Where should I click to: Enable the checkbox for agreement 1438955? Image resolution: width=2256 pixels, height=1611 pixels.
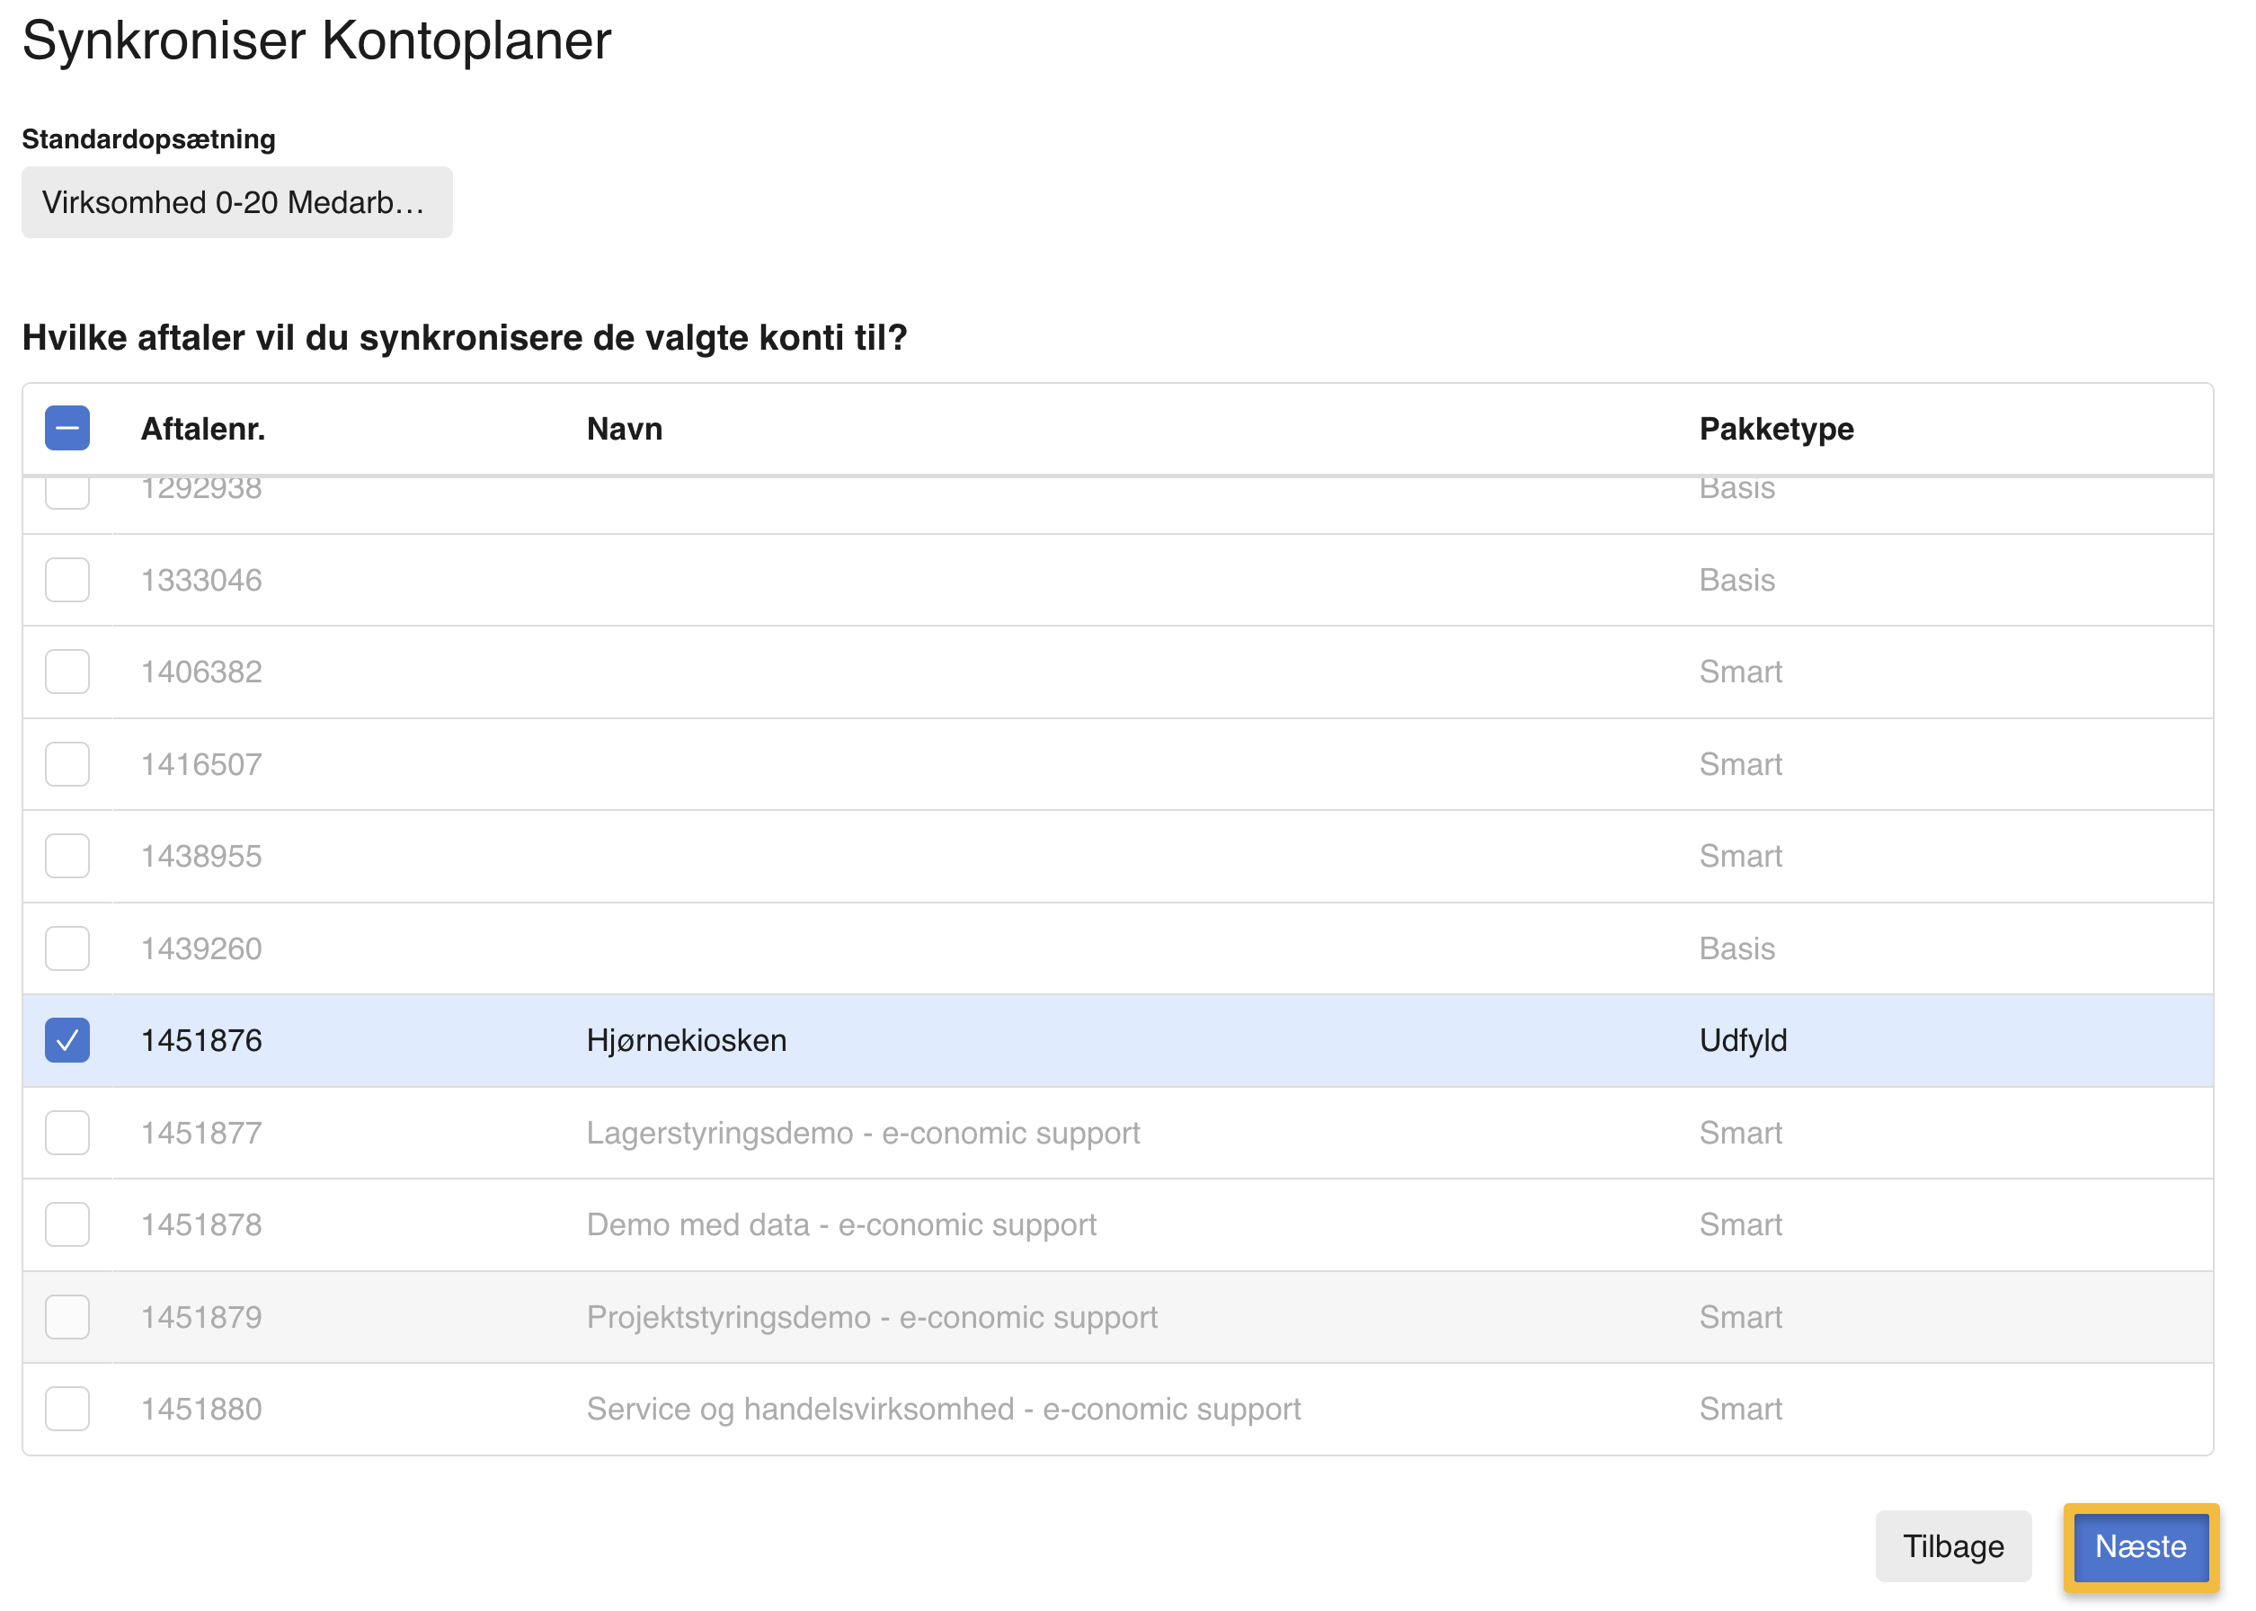click(x=67, y=856)
